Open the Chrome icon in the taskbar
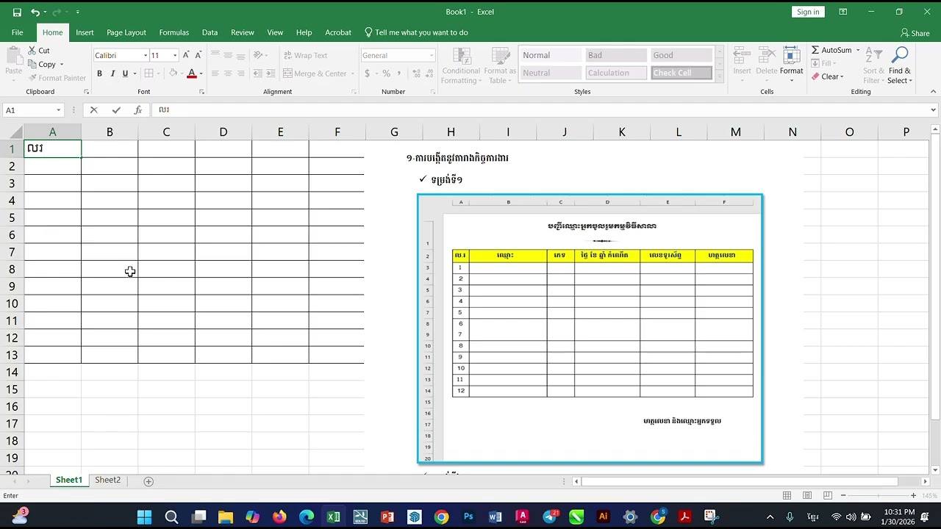The image size is (941, 529). click(x=441, y=517)
